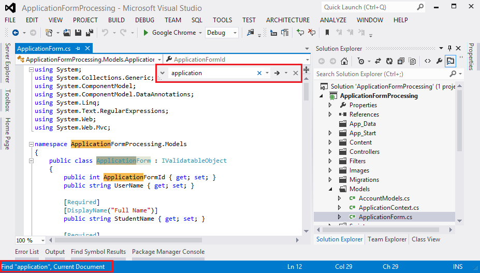Open the Debug configuration dropdown
480x273 pixels.
[x=235, y=33]
